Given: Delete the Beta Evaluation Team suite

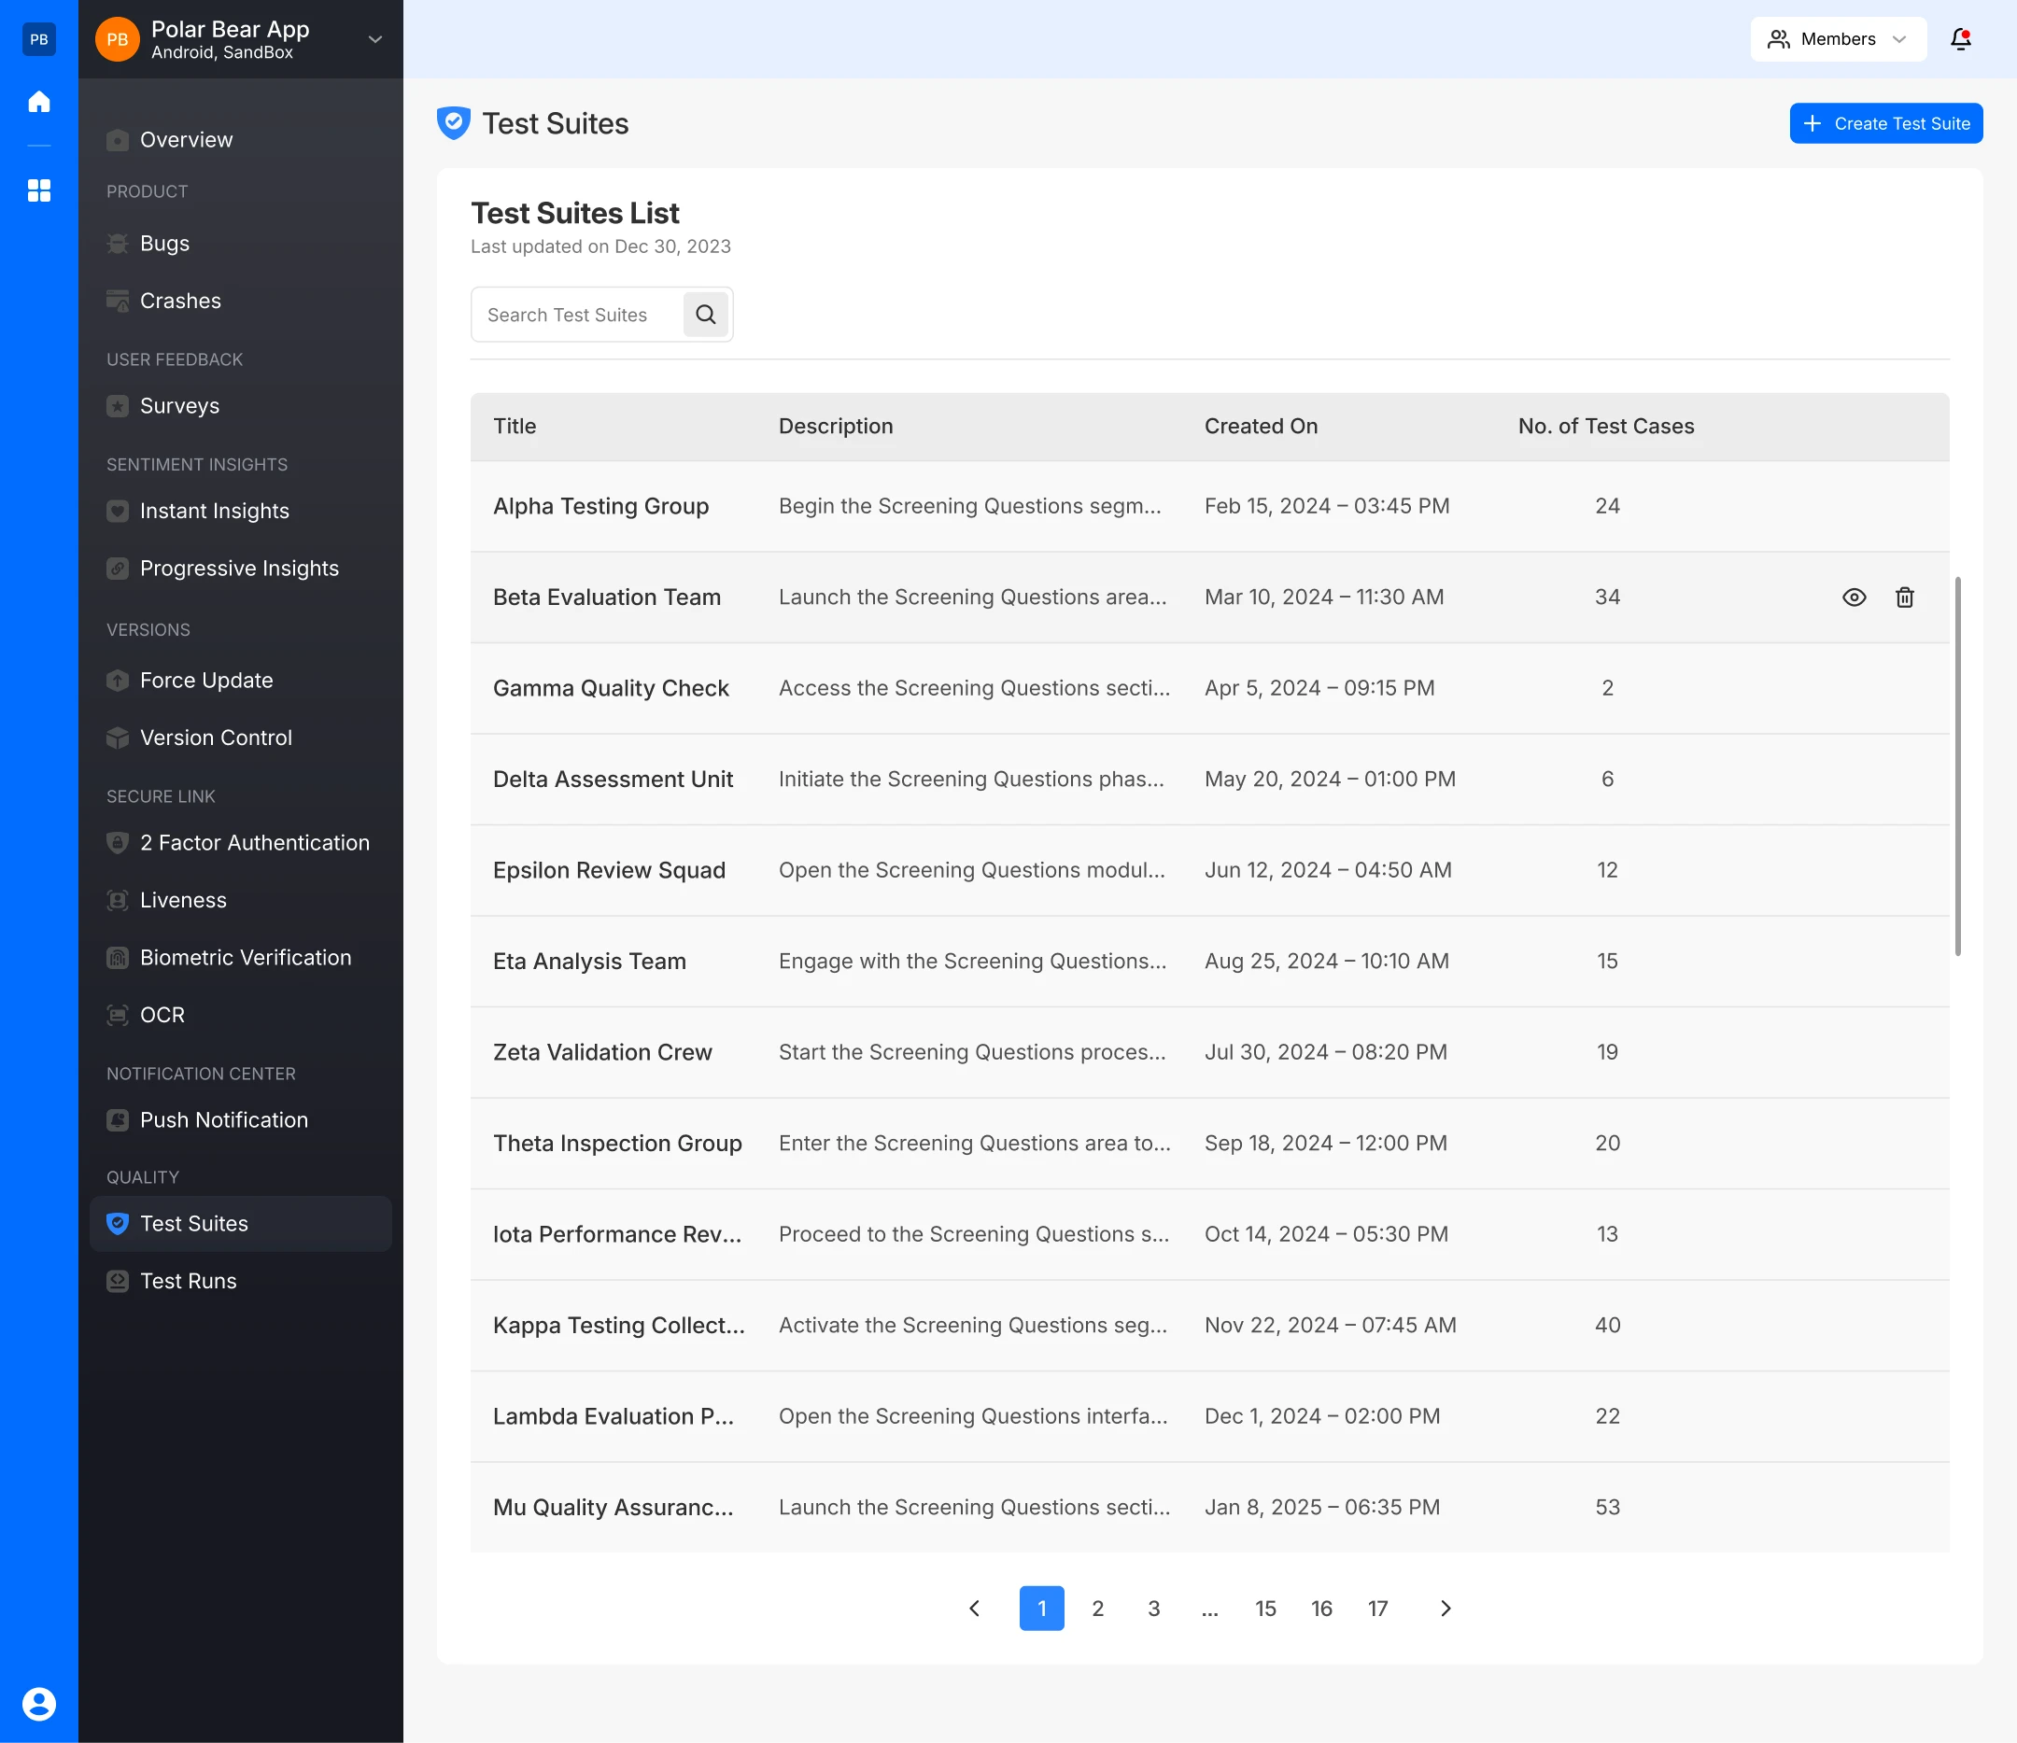Looking at the screenshot, I should coord(1905,597).
